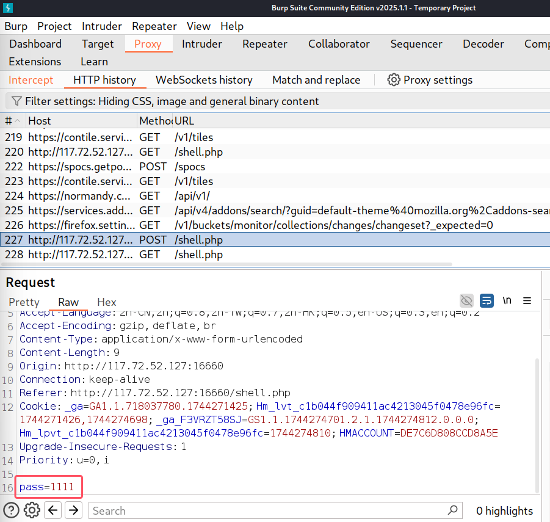Open the Decoder tab

click(483, 44)
